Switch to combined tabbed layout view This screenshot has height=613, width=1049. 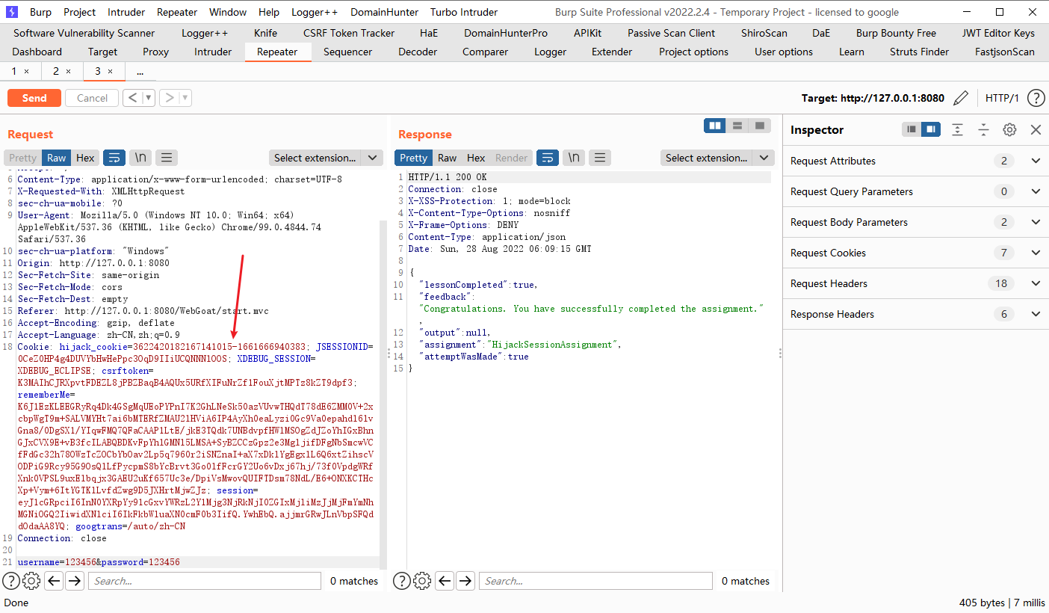point(760,126)
